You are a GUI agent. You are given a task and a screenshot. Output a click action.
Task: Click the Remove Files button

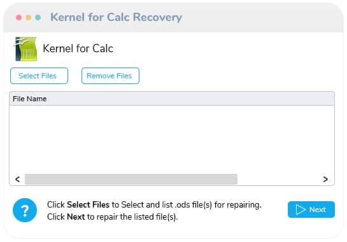tap(110, 76)
